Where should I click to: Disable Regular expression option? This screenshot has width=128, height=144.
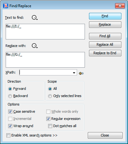[48, 119]
